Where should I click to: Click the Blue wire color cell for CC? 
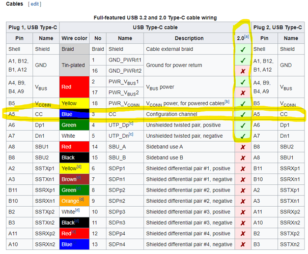[74, 114]
